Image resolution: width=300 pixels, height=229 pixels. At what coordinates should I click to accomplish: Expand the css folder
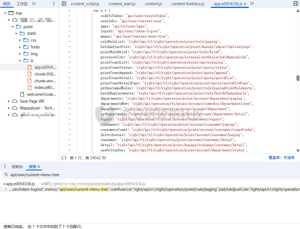pos(20,40)
